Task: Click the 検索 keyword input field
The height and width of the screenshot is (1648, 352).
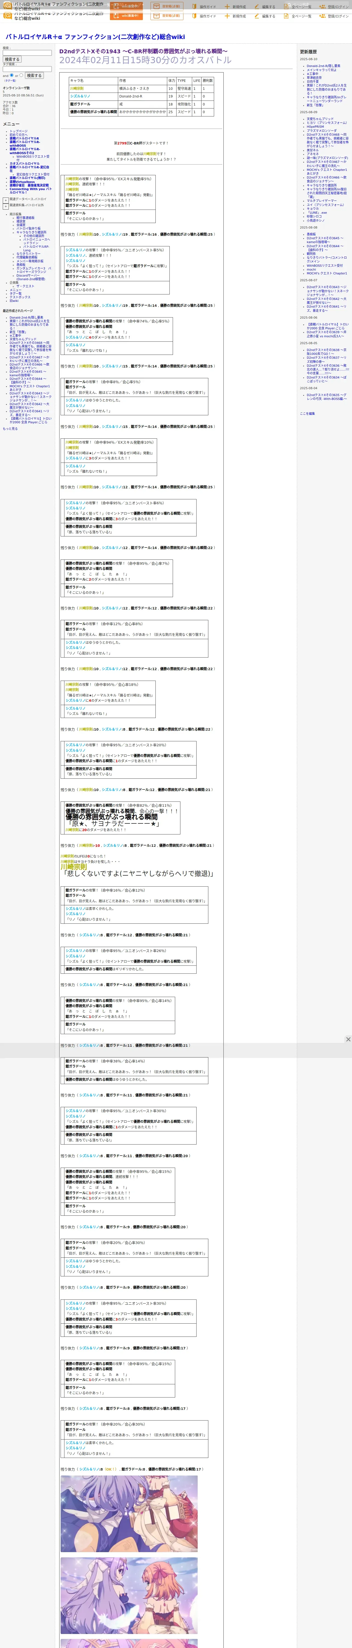Action: [27, 52]
